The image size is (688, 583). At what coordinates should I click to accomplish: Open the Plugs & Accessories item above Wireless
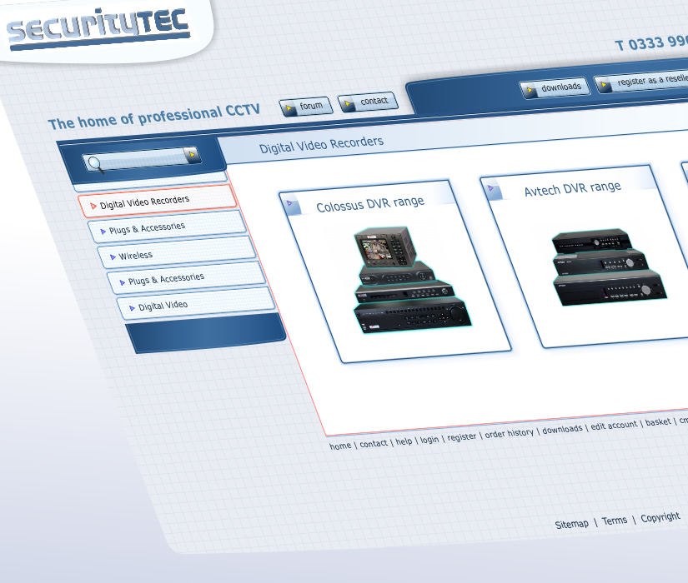click(x=167, y=227)
